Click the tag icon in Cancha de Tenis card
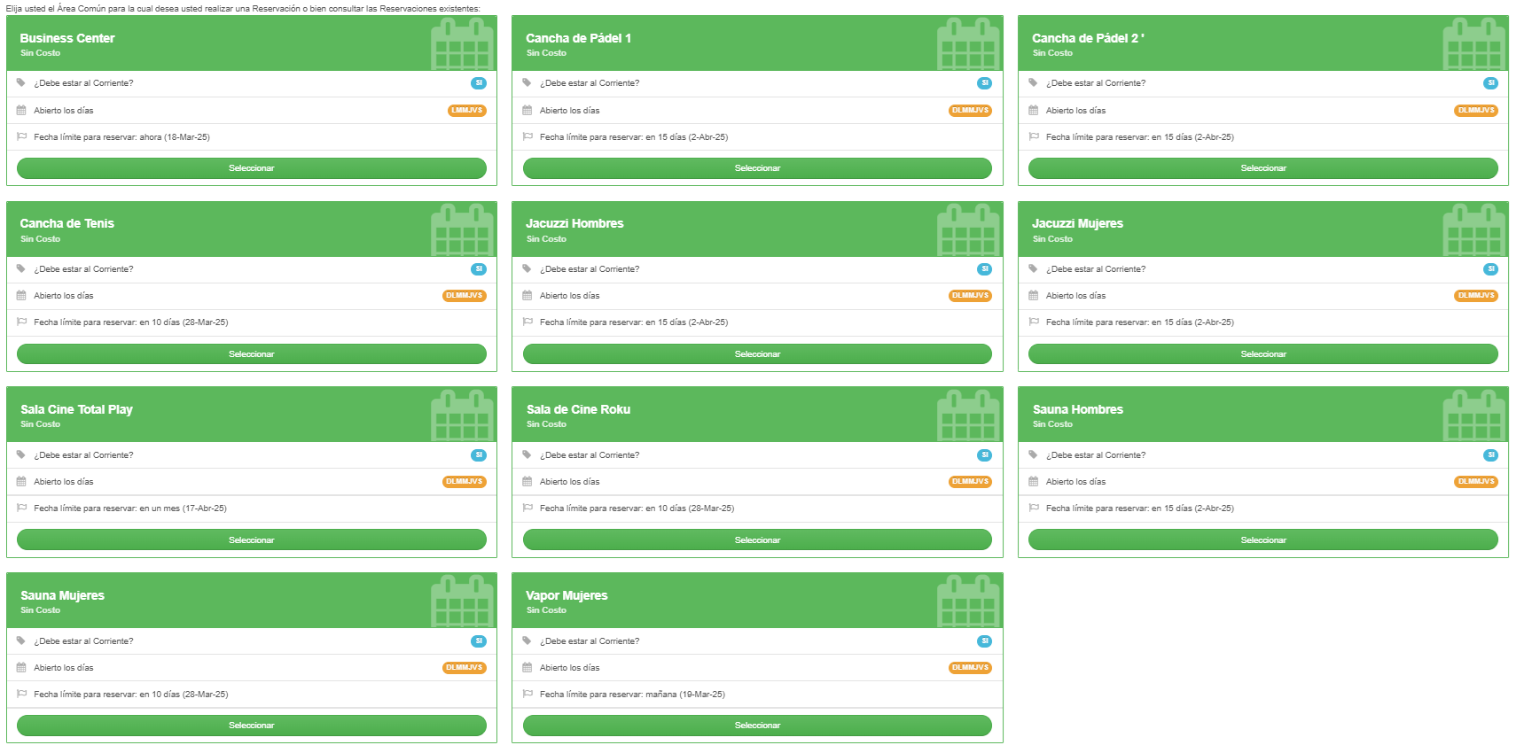1516x753 pixels. (21, 268)
